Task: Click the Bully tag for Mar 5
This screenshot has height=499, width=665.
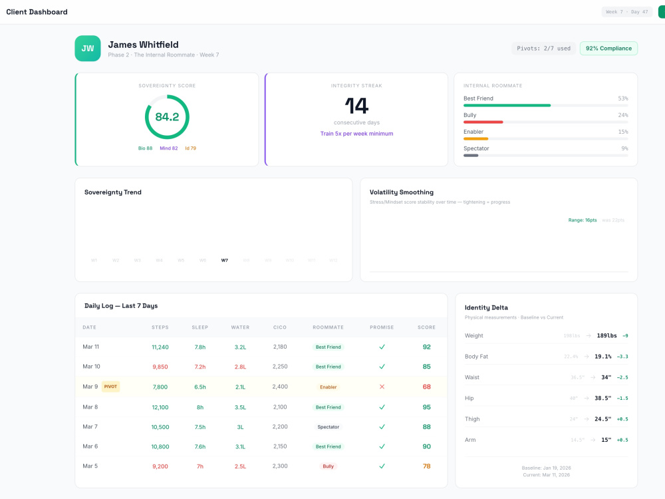Action: pos(329,466)
